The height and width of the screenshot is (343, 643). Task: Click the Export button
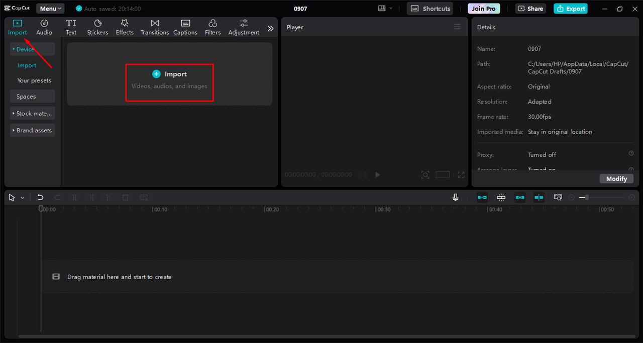point(571,9)
